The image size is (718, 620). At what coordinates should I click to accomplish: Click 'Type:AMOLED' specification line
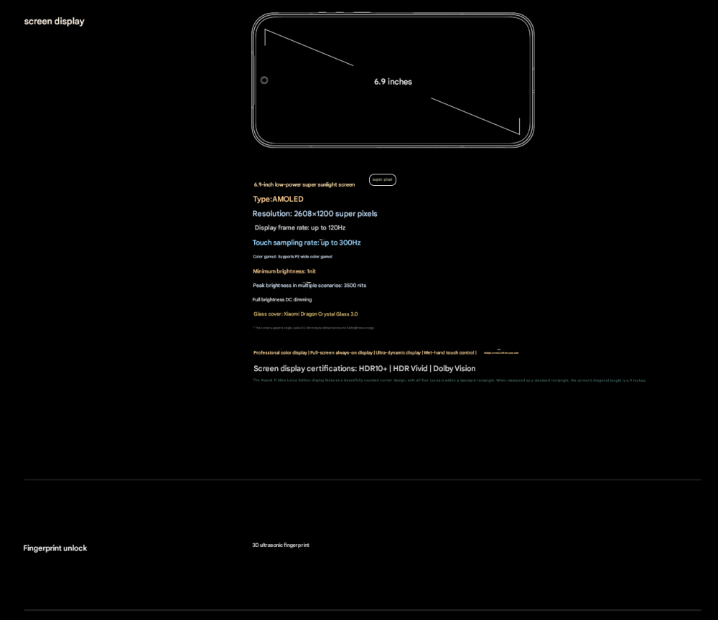pyautogui.click(x=278, y=199)
